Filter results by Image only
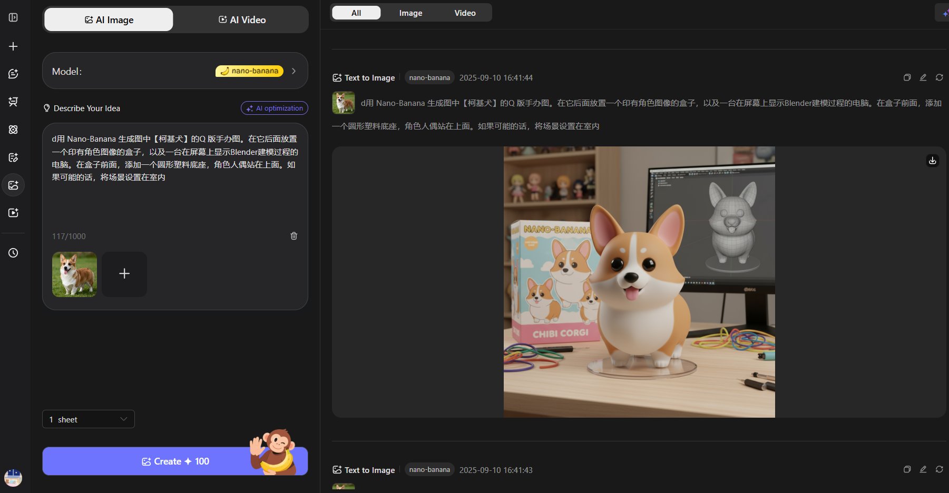 [x=410, y=13]
